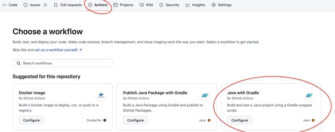This screenshot has width=335, height=132.
Task: Click the Docker image card title
Action: coord(32,93)
